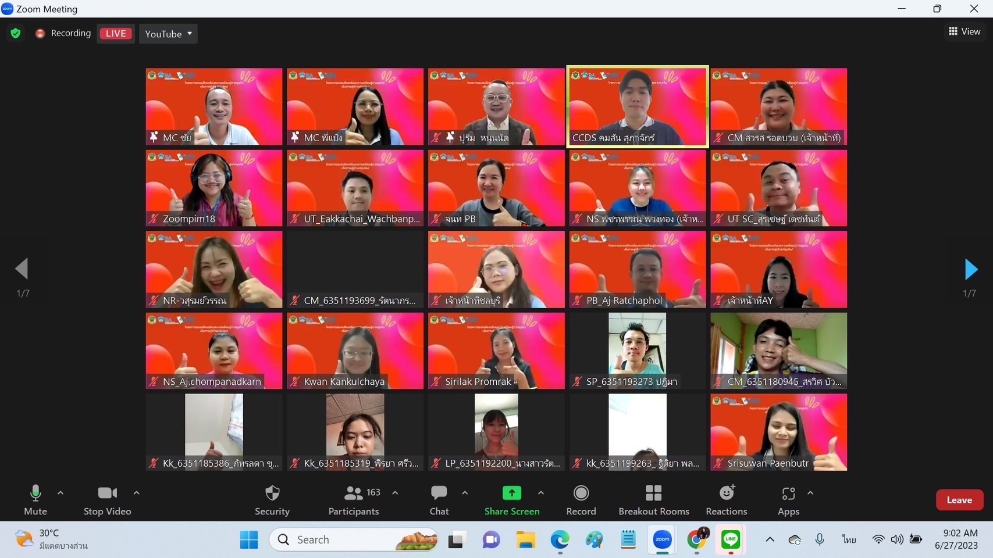Open the Participants panel
The width and height of the screenshot is (993, 558).
pyautogui.click(x=354, y=500)
